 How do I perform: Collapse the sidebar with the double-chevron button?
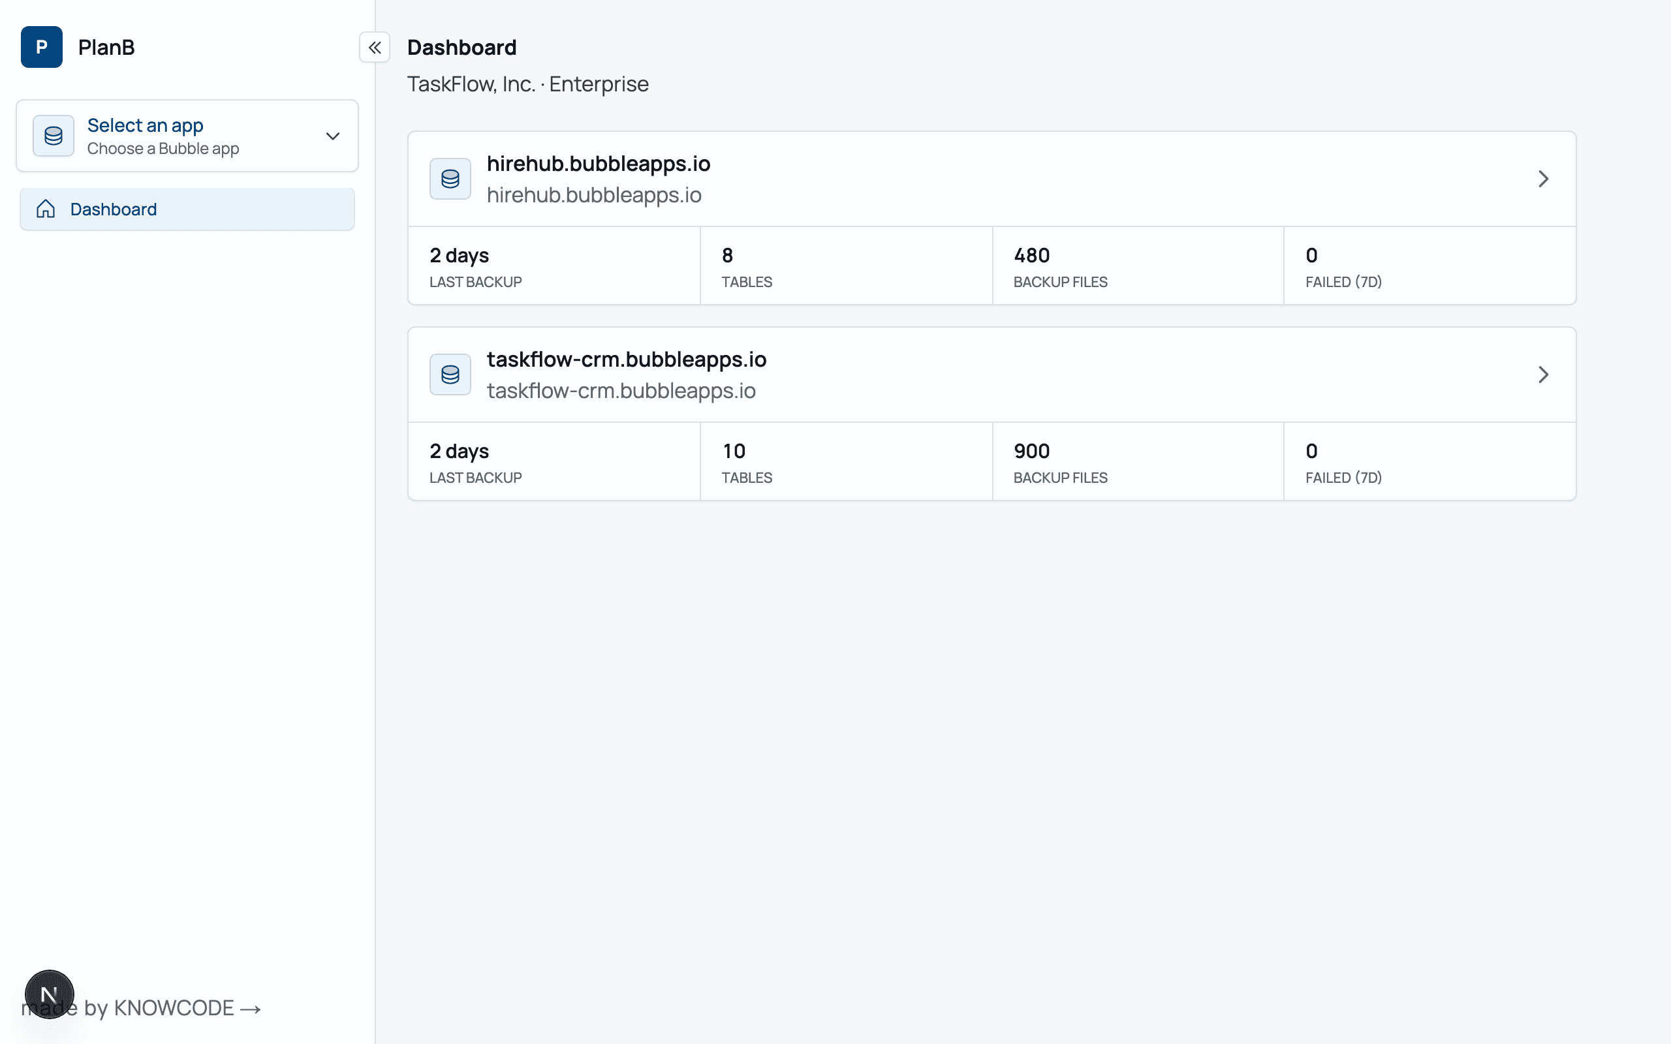click(x=374, y=47)
